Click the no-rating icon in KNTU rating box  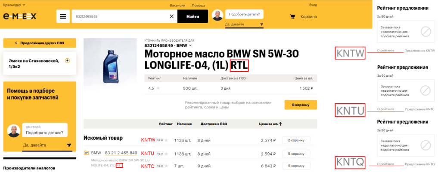click(426, 91)
